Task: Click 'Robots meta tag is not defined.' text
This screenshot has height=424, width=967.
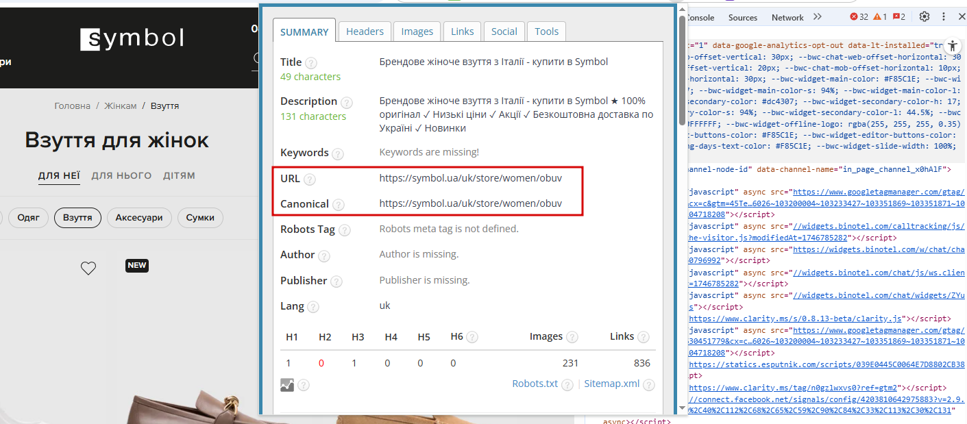Action: pos(449,229)
